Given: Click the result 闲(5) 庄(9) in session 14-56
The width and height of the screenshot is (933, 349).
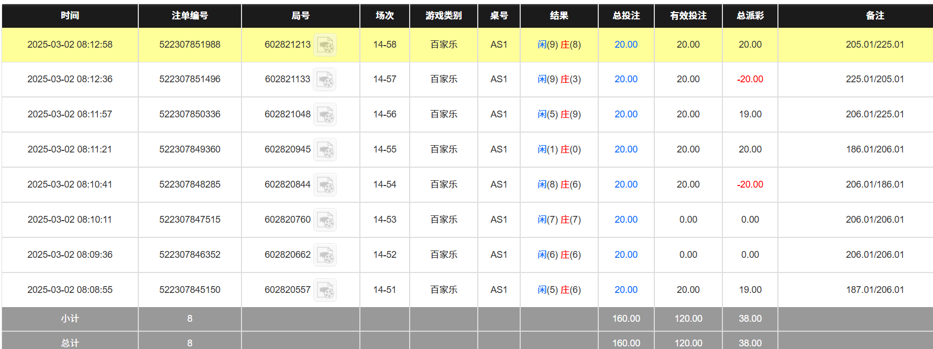Looking at the screenshot, I should click(559, 114).
